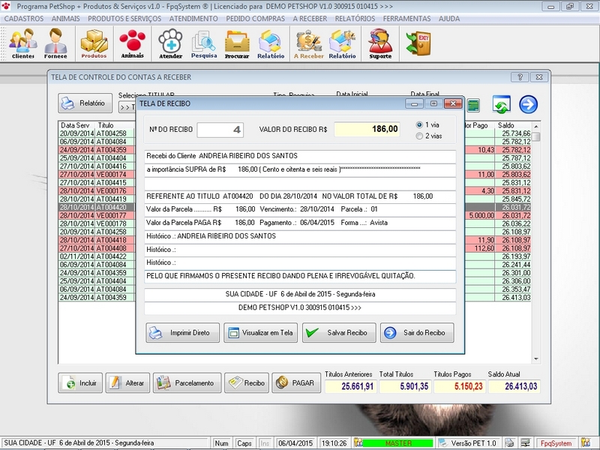Click the Títulos Anteriores value 25.661,91
This screenshot has height=450, width=600.
351,386
